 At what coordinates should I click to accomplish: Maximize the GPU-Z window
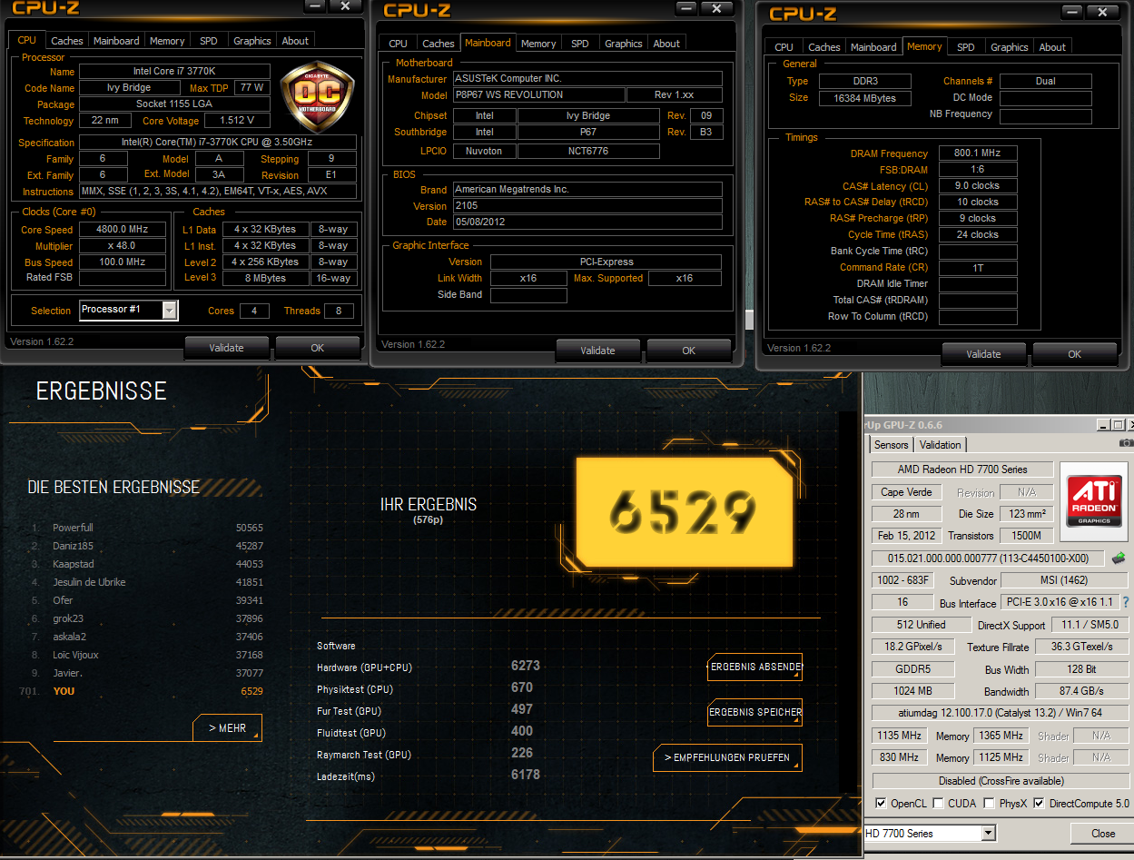click(1118, 424)
